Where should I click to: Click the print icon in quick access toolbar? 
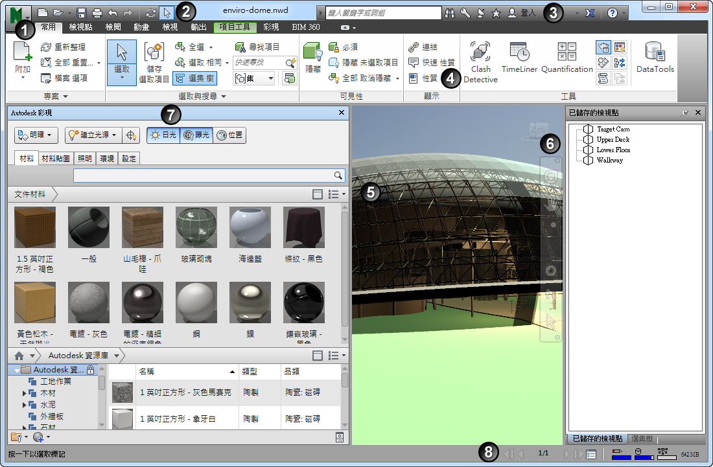click(x=97, y=13)
